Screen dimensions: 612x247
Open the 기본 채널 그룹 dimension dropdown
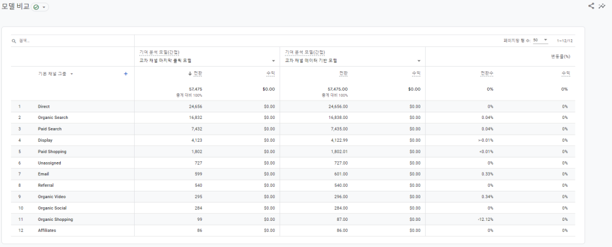pyautogui.click(x=56, y=74)
